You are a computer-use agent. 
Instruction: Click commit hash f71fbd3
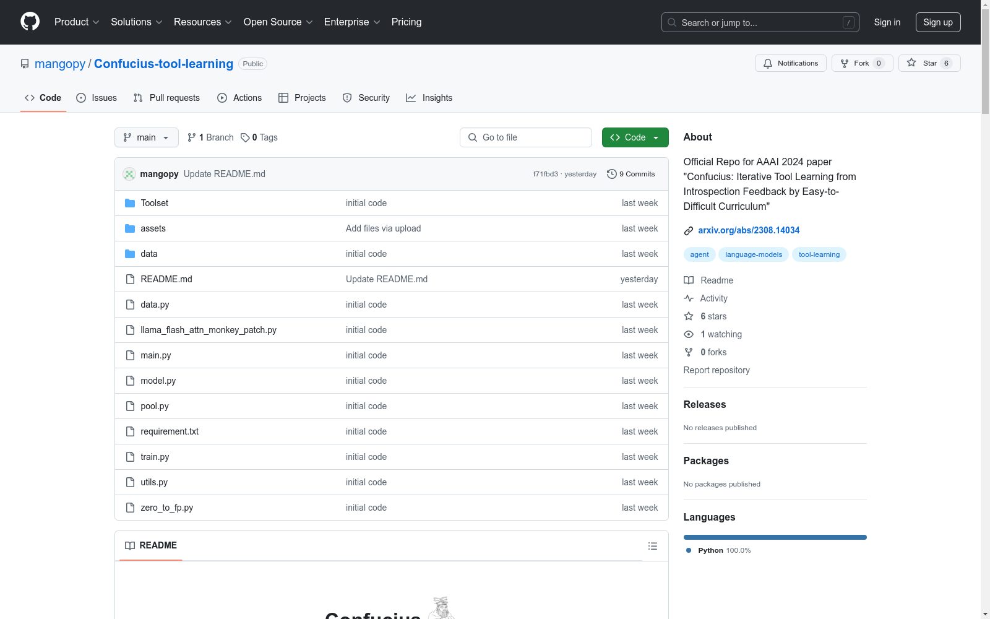tap(546, 174)
